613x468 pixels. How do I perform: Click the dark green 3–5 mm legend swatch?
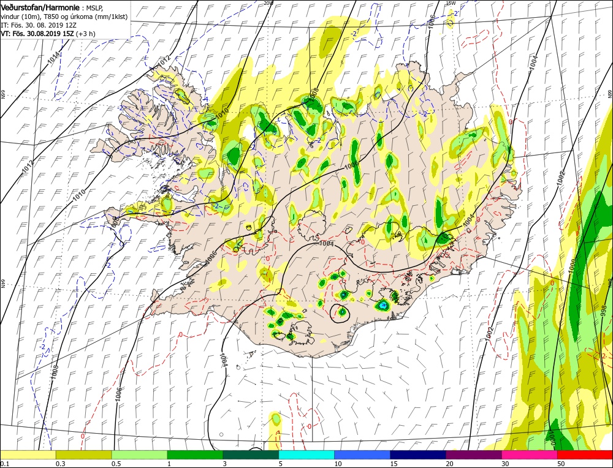[x=251, y=455]
